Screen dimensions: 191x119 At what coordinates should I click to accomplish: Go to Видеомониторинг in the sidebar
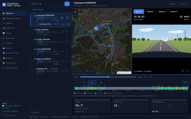pos(15,18)
